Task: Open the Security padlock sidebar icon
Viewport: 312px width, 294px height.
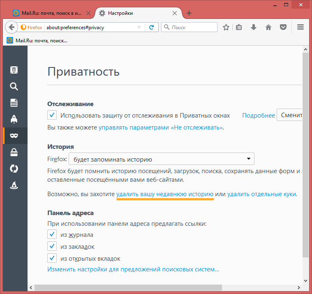Action: click(x=14, y=152)
